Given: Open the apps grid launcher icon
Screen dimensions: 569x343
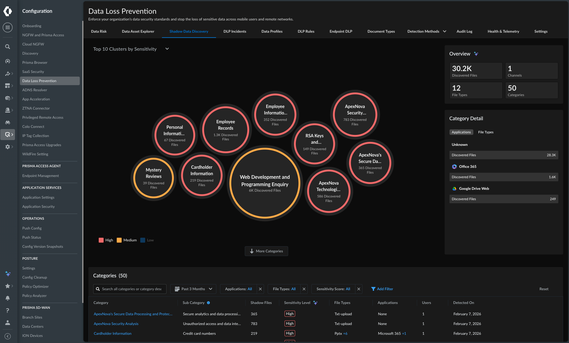Looking at the screenshot, I should click(x=8, y=27).
